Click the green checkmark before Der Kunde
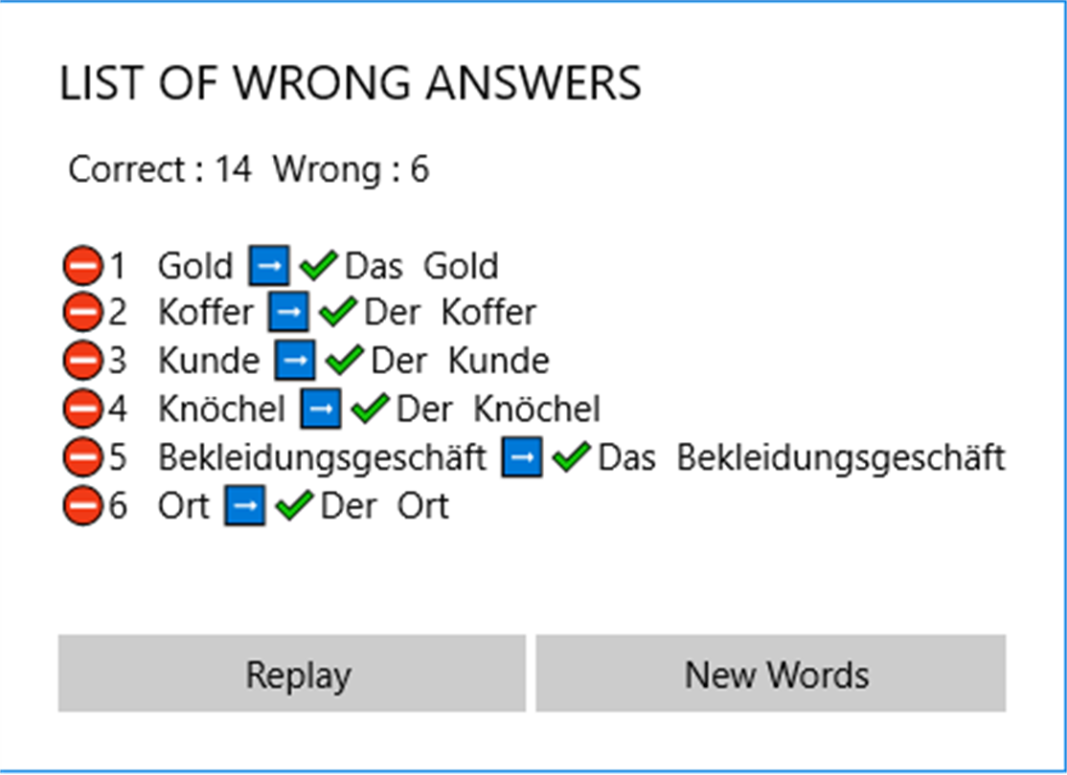 coord(343,361)
